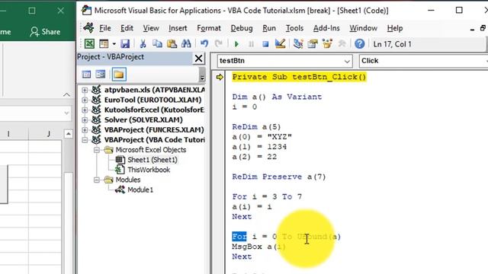This screenshot has height=274, width=488.
Task: Close the Project - VBAProject pane
Action: click(x=198, y=59)
